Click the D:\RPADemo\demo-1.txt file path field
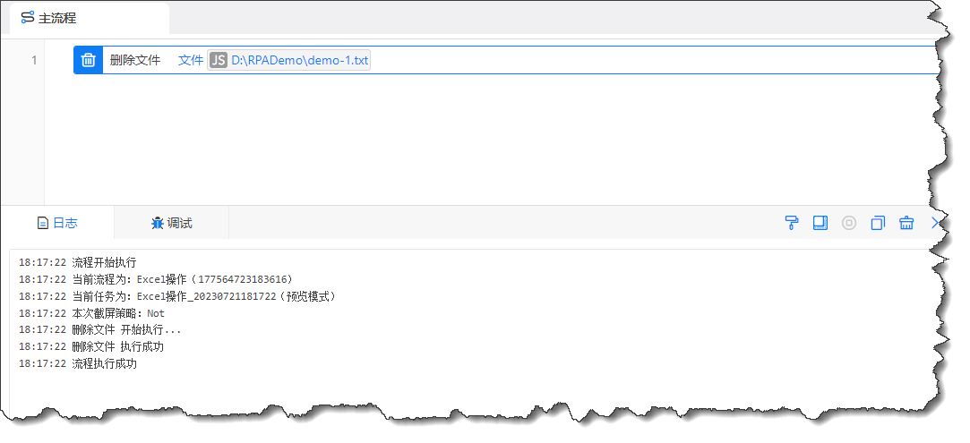 [x=299, y=60]
